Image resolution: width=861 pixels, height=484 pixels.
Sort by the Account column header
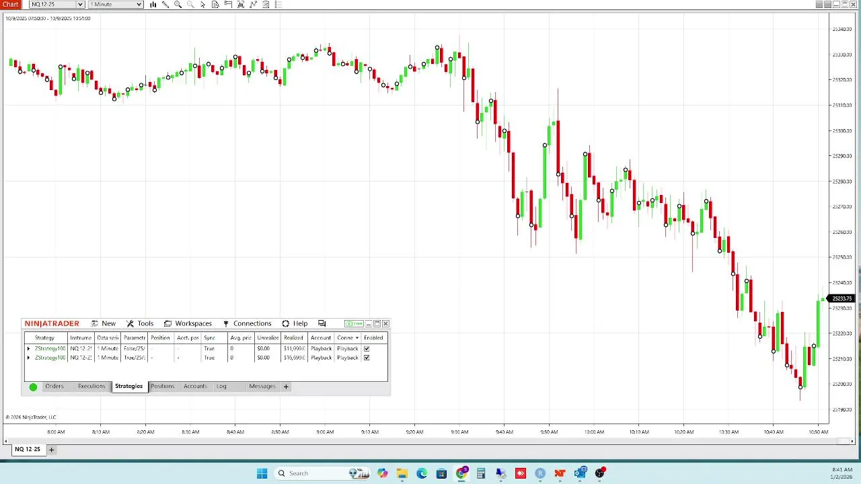(321, 338)
